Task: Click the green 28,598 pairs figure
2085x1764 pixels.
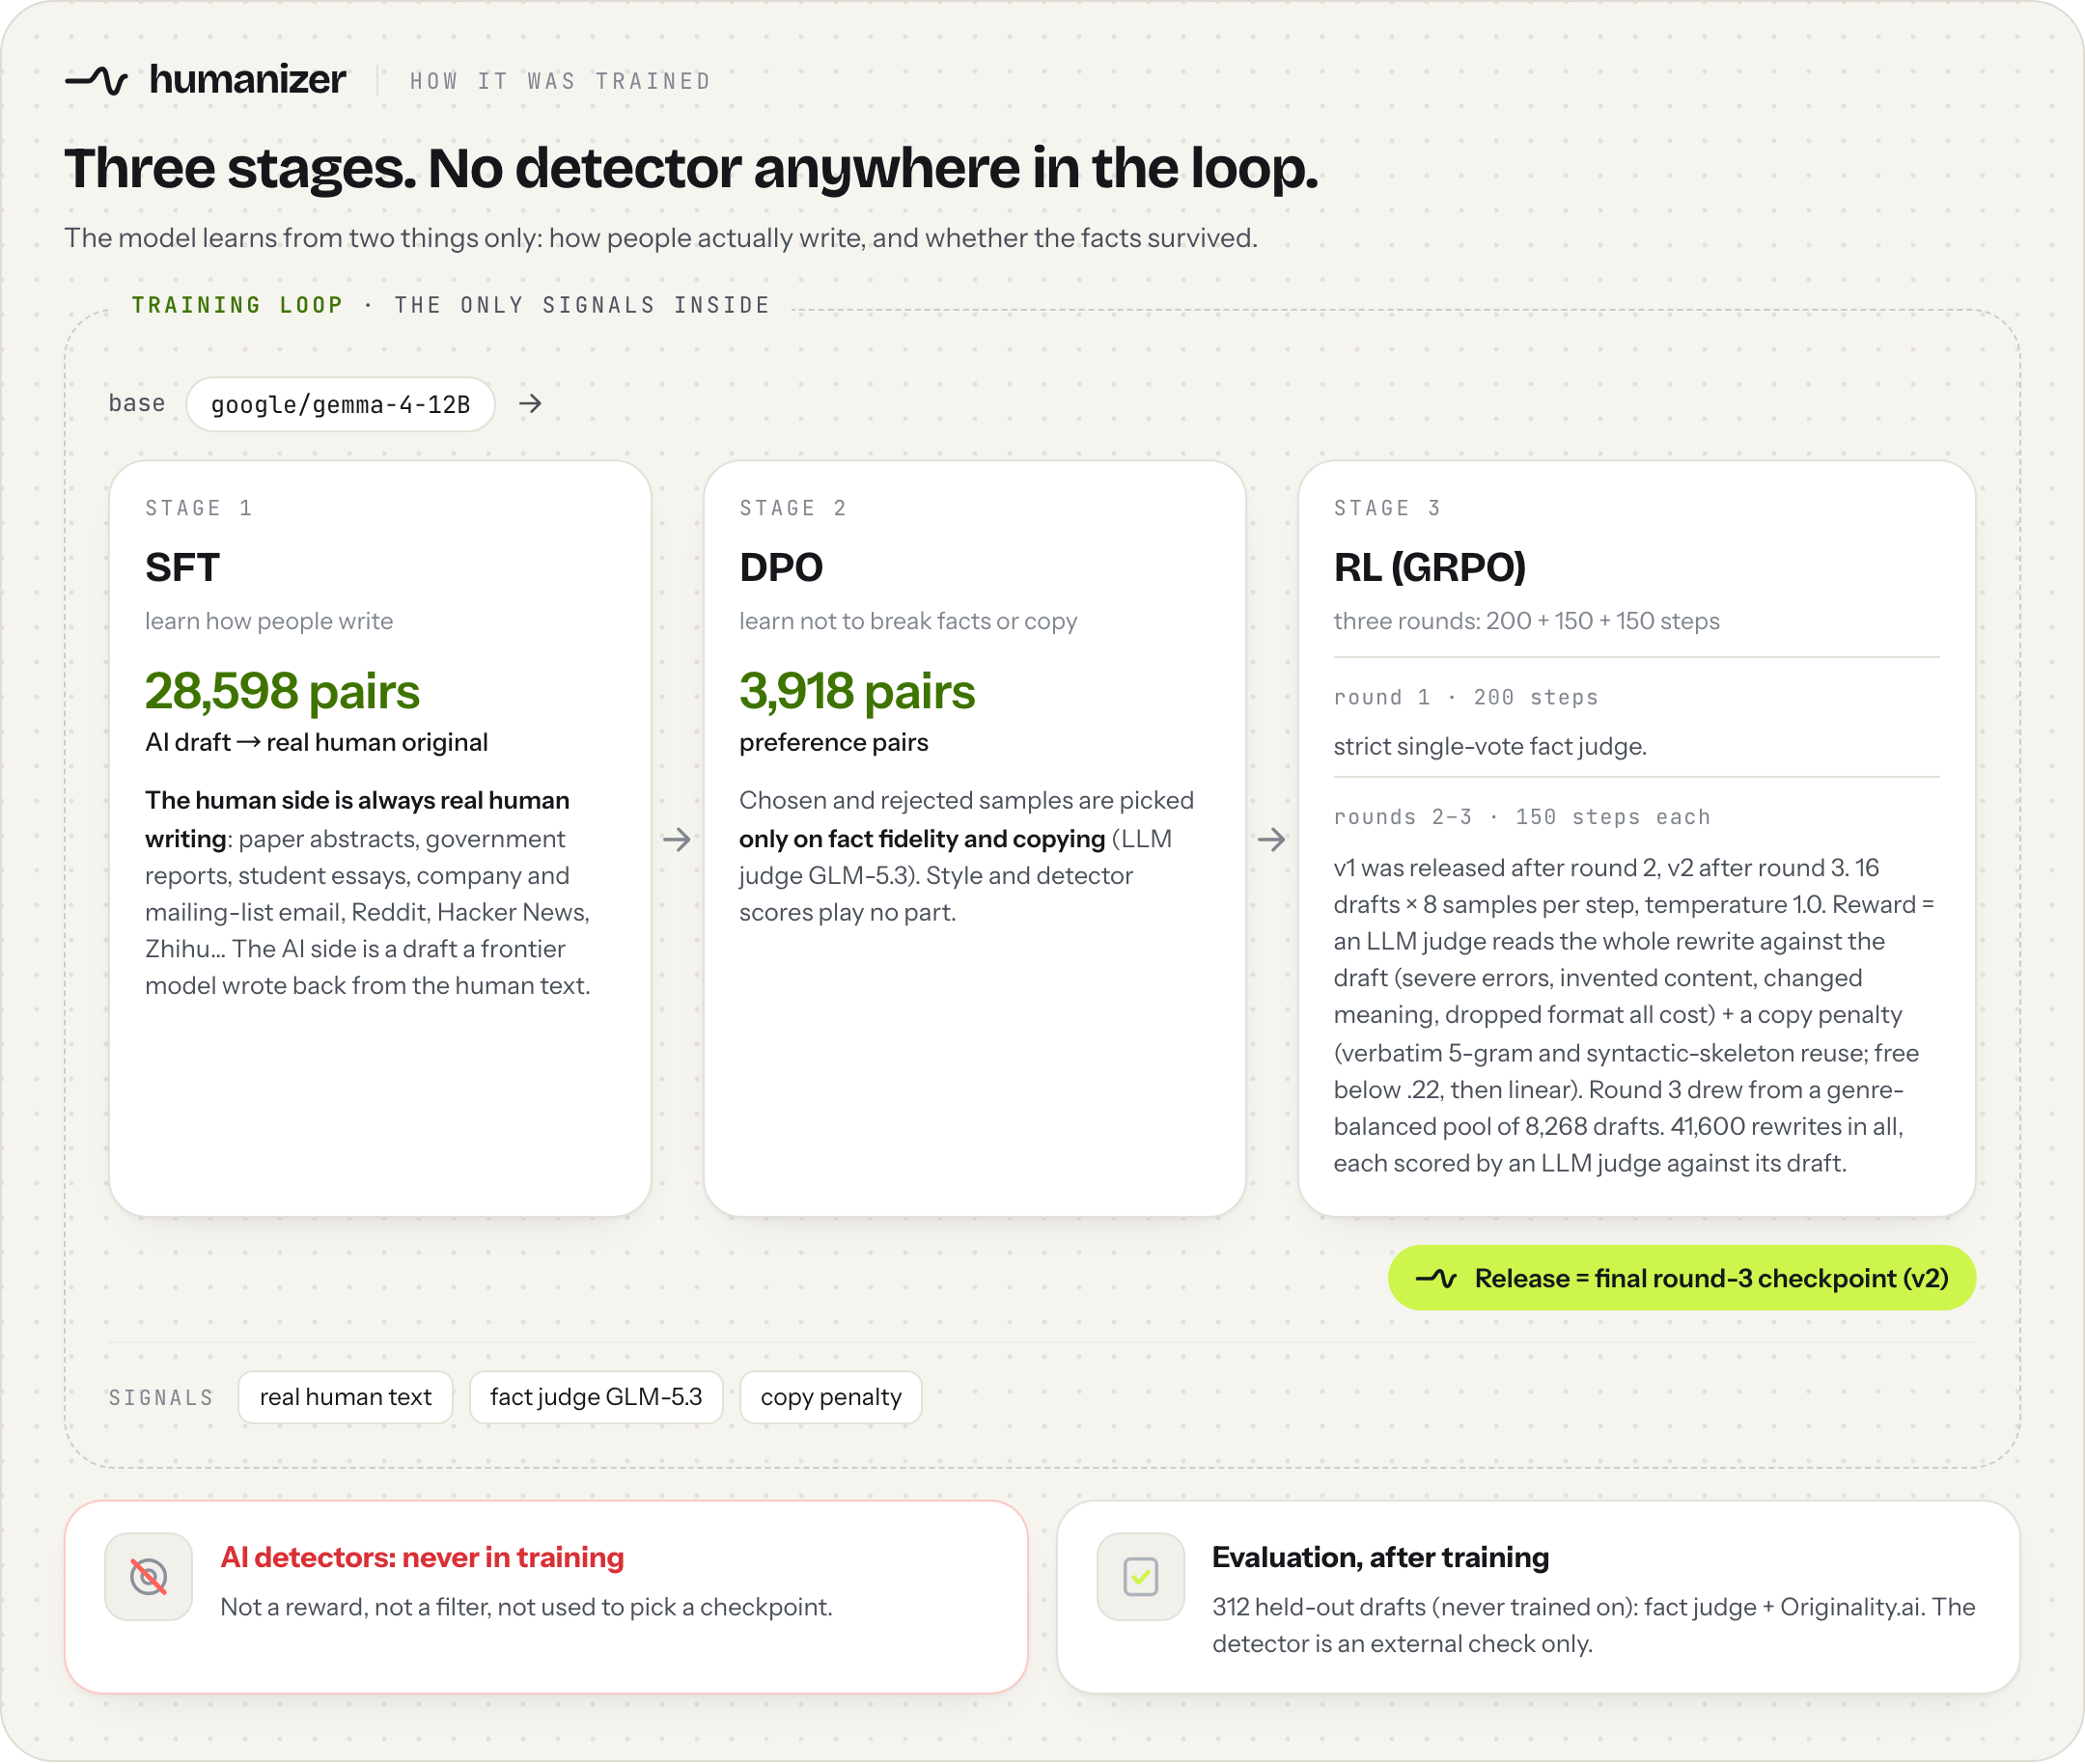Action: point(282,691)
